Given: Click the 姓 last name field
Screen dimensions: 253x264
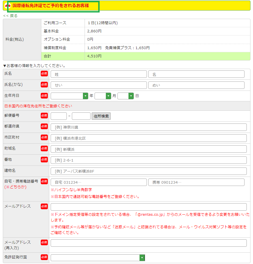Looking at the screenshot, I should tap(98, 74).
